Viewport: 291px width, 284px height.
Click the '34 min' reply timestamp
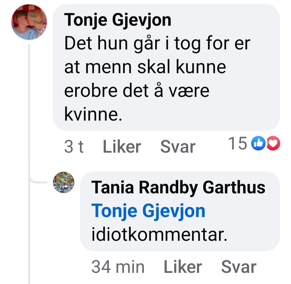coord(118,267)
